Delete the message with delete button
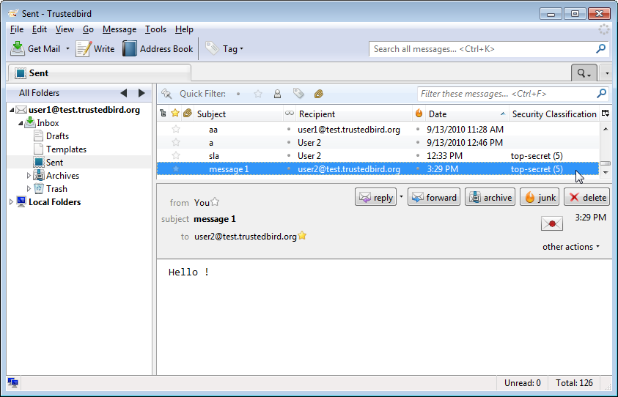 [586, 198]
